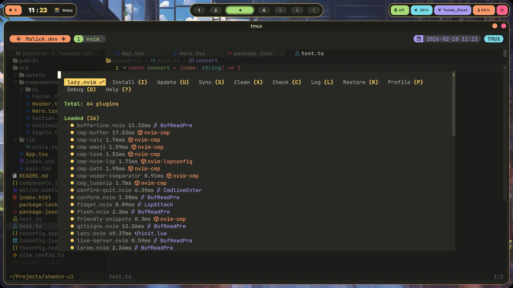Select the nvim tmux window tab
This screenshot has height=288, width=513.
coord(90,39)
